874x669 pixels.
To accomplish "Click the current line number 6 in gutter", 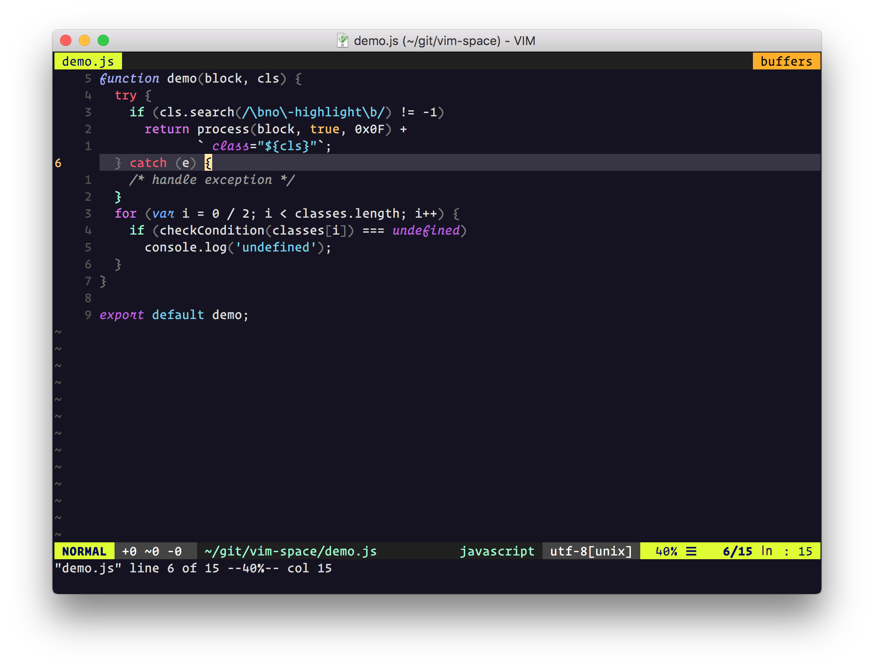I will [58, 163].
